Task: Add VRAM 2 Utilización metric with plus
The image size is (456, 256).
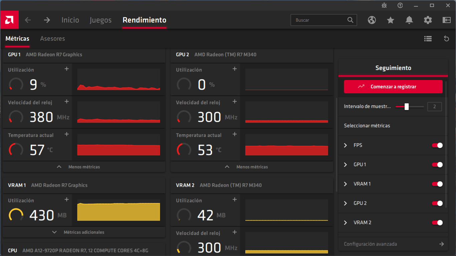Action: coord(235,199)
